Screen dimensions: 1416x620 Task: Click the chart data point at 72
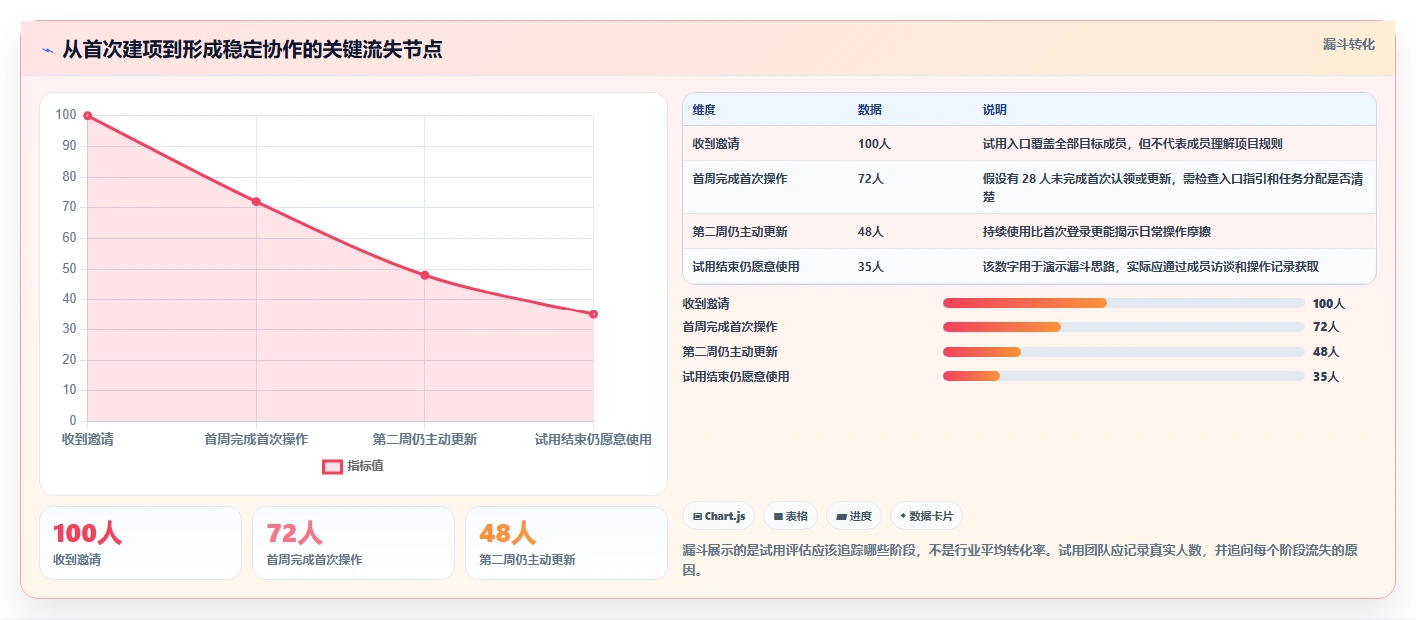click(256, 202)
